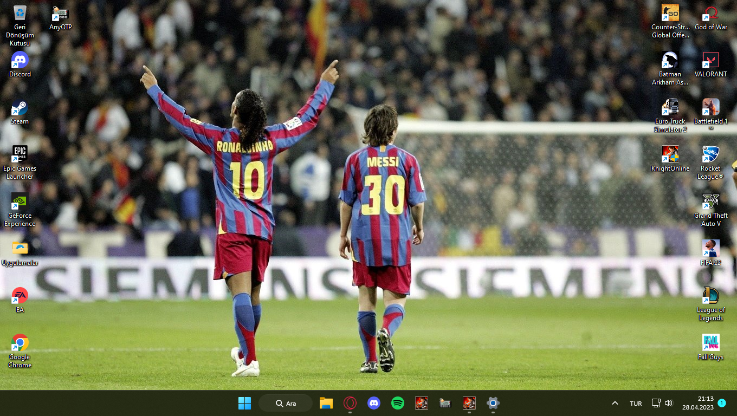737x416 pixels.
Task: Open Settings gear icon in the taskbar
Action: point(493,403)
